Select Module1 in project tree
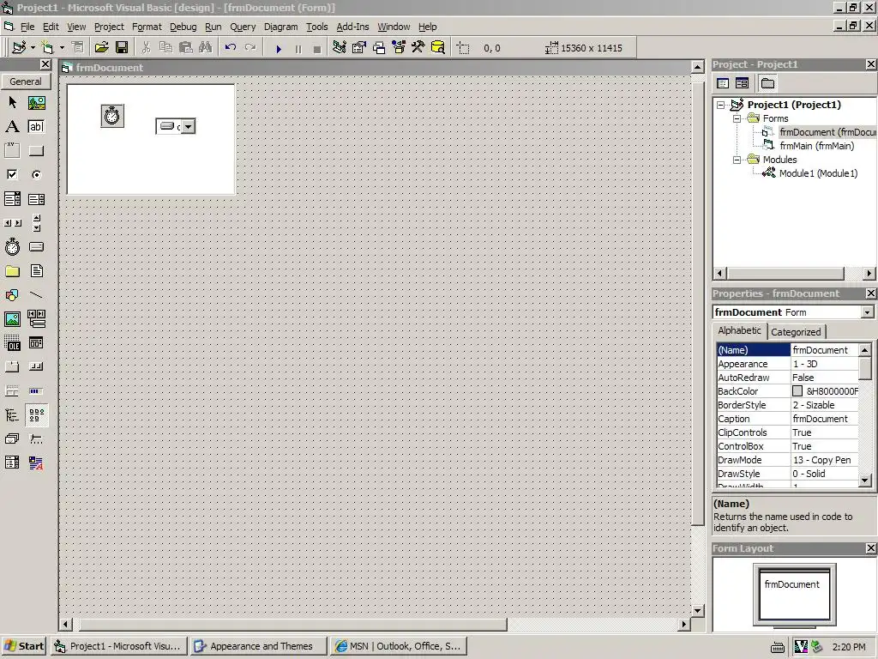This screenshot has height=659, width=878. 818,173
